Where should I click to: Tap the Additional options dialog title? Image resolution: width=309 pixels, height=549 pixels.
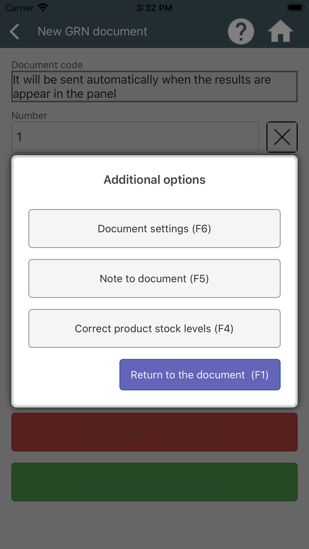[x=154, y=180]
